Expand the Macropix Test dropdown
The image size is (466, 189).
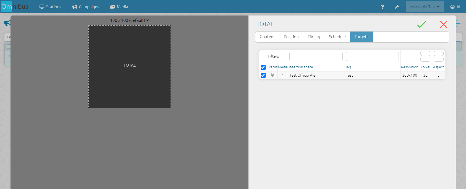425,7
